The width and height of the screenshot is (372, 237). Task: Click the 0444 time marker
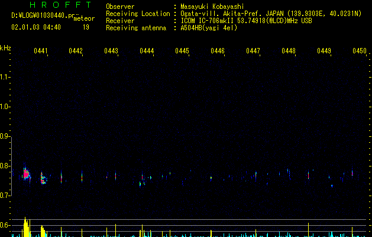coord(147,51)
